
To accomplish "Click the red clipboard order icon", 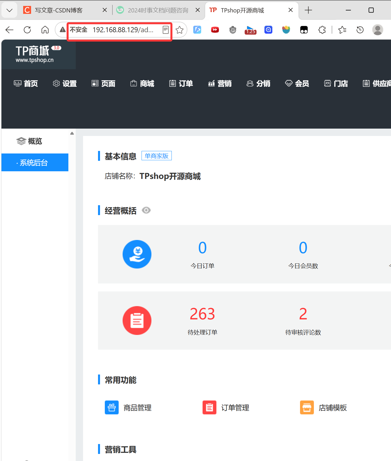I will 137,321.
